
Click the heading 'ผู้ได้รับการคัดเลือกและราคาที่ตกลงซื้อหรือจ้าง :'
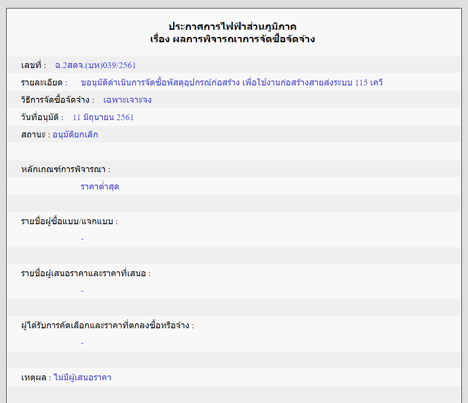point(108,325)
